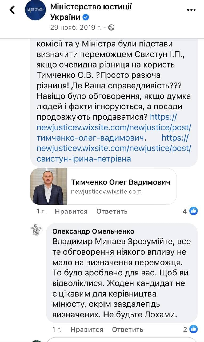Open the three-dot more options menu
This screenshot has width=204, height=342.
click(191, 10)
